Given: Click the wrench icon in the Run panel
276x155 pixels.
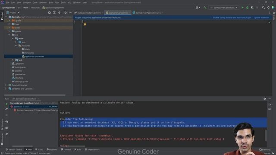Looking at the screenshot, I should click(x=7, y=109).
